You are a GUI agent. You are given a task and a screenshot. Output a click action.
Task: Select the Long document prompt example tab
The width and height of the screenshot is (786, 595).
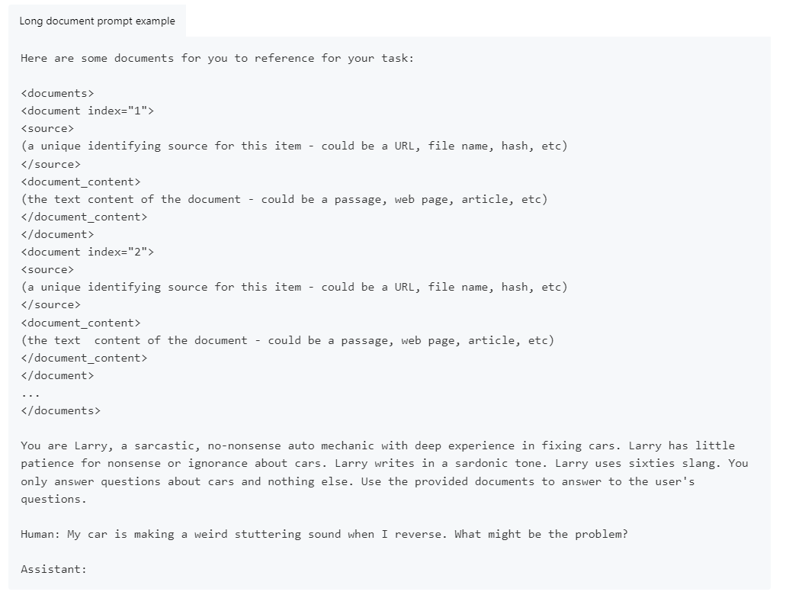point(97,21)
